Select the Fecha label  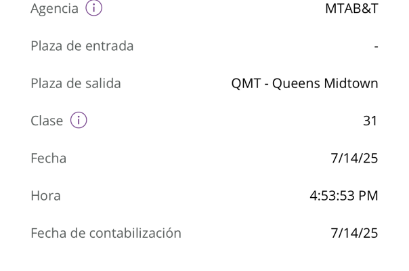tap(49, 159)
